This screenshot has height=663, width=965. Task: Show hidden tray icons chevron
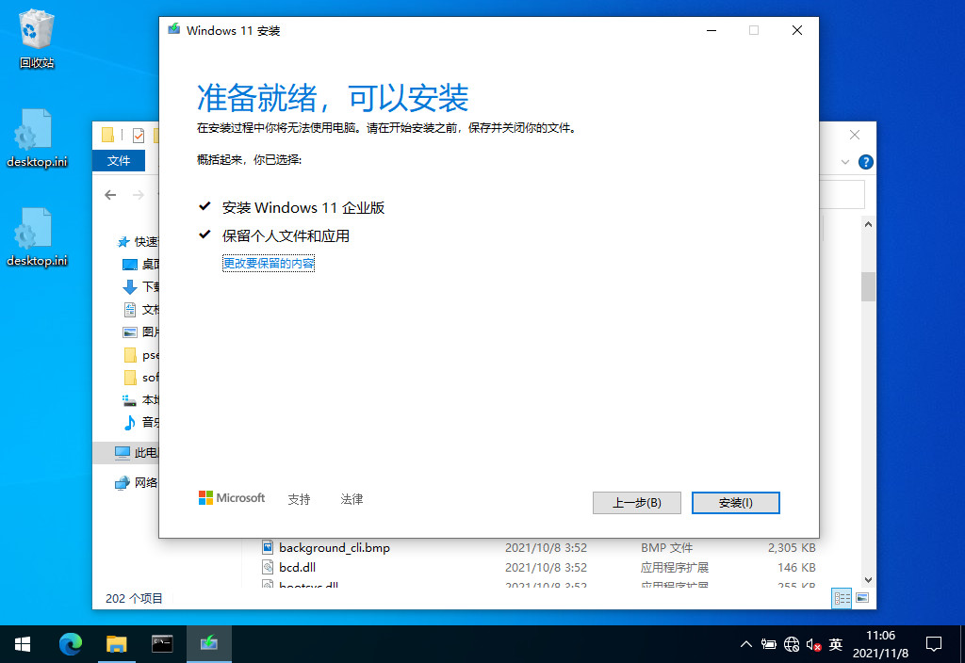(x=746, y=644)
